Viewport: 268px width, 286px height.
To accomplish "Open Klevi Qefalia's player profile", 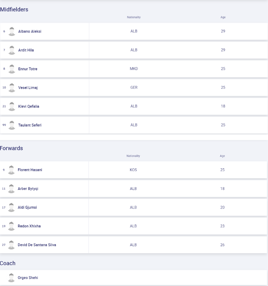I will [29, 107].
